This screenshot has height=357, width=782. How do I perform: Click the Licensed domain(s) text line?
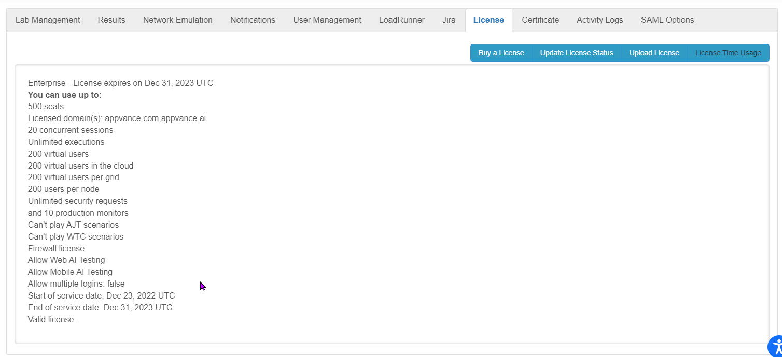pyautogui.click(x=117, y=118)
